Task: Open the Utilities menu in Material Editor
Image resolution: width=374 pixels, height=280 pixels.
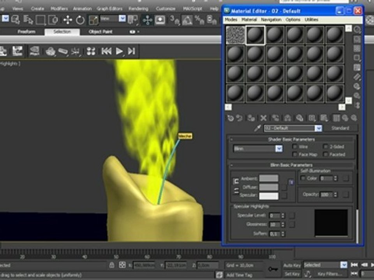Action: tap(311, 19)
